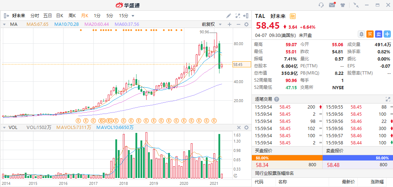Switch to 15分 fifteen-minute chart
Viewport: 393px width, 187px height.
123,16
